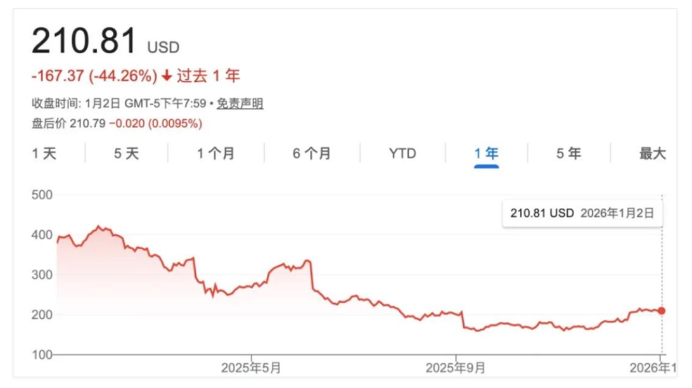Select the active 1年 tab

(487, 153)
